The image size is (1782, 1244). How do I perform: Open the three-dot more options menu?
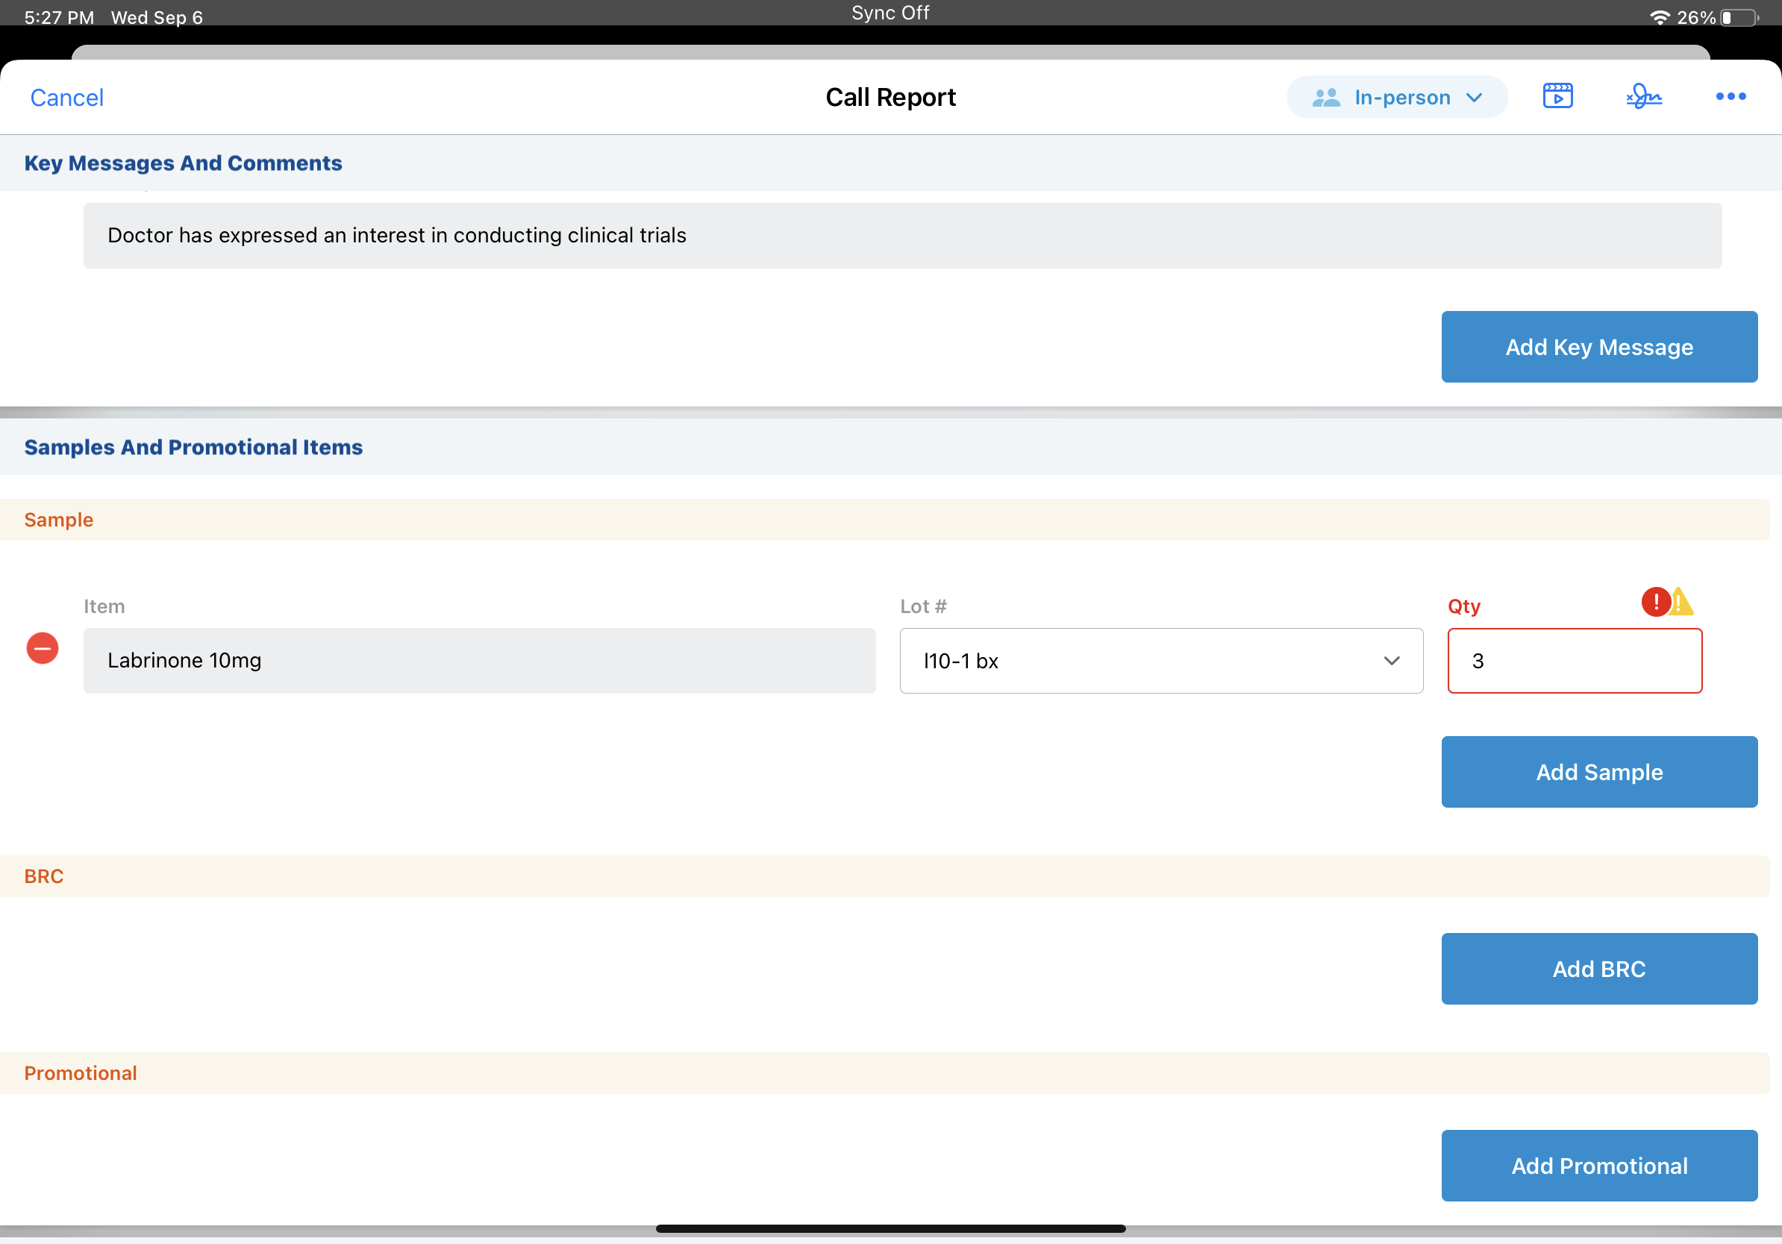click(1730, 96)
